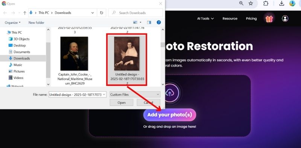Bookmark this page with star icon
Viewport: 301px width, 148px height.
251,3
